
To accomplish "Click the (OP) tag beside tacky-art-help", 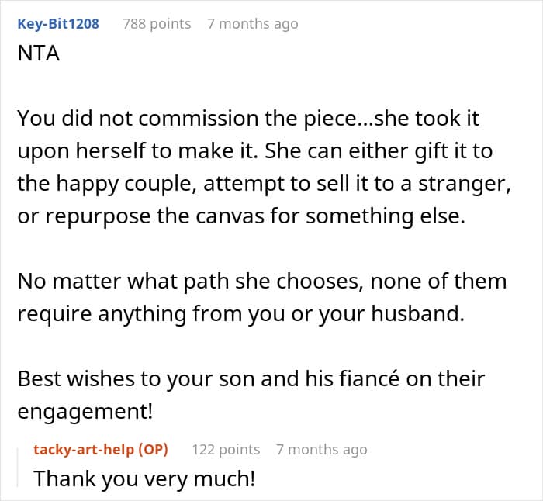I will coord(153,449).
